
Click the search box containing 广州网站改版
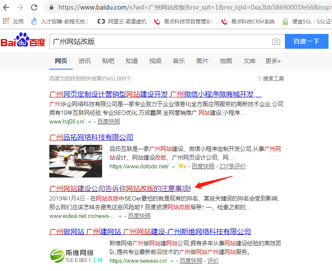(x=159, y=42)
